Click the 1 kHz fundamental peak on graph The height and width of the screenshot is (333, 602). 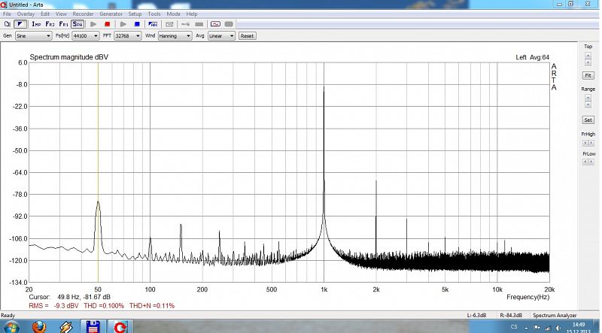324,87
